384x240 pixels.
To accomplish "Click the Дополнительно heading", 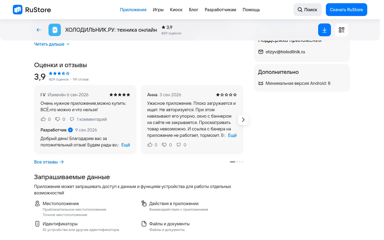I will point(278,72).
